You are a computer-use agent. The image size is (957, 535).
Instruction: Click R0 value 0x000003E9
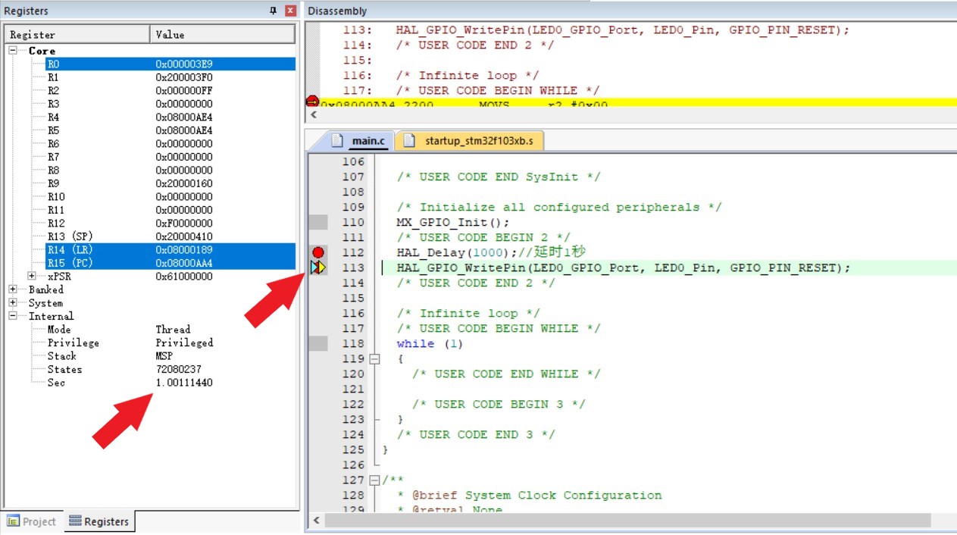point(184,64)
